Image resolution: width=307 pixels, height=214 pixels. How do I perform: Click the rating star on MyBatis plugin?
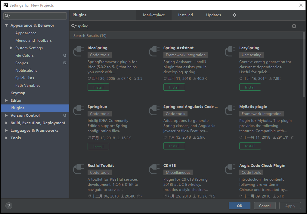pos(292,137)
